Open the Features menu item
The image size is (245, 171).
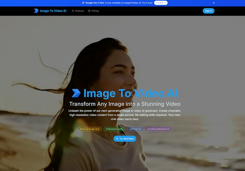[78, 11]
